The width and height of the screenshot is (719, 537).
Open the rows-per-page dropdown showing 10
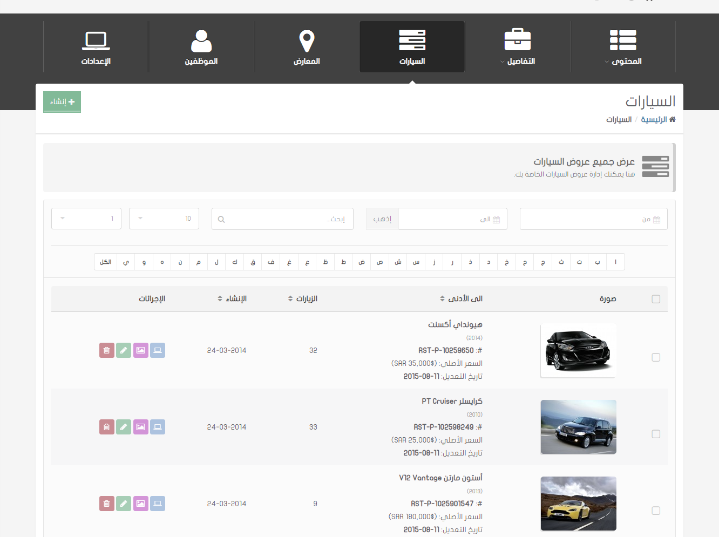(164, 219)
